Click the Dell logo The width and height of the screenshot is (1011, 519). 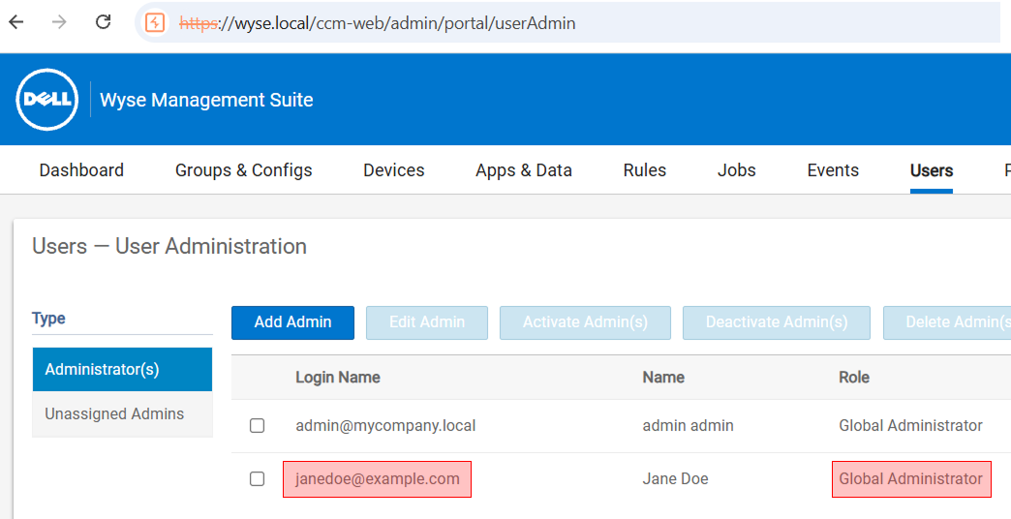coord(46,100)
